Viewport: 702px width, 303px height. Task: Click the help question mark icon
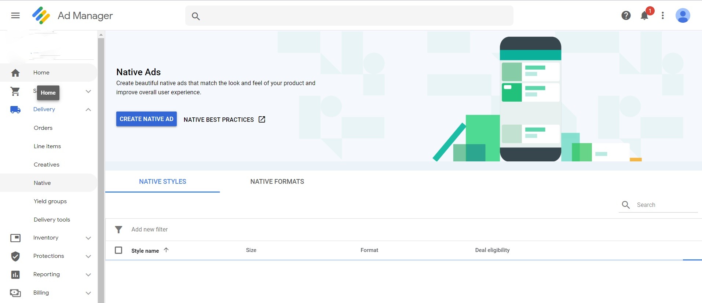[626, 15]
